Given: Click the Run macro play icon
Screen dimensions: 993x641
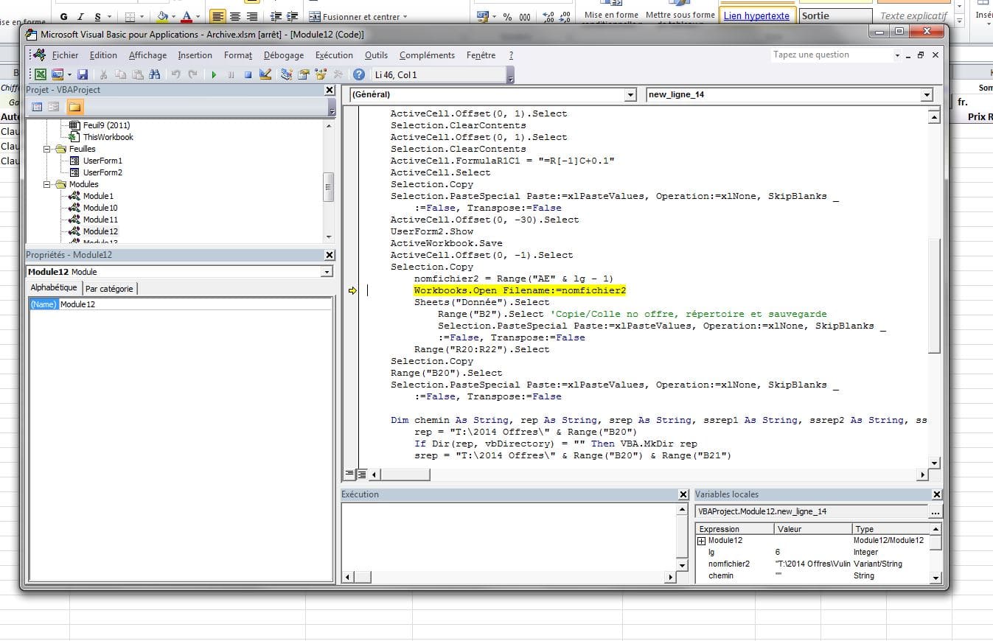Looking at the screenshot, I should click(x=214, y=74).
